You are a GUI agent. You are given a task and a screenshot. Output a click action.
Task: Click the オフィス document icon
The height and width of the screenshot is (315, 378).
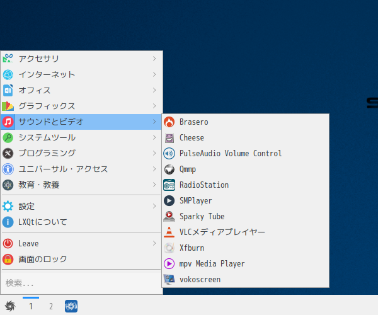point(8,90)
